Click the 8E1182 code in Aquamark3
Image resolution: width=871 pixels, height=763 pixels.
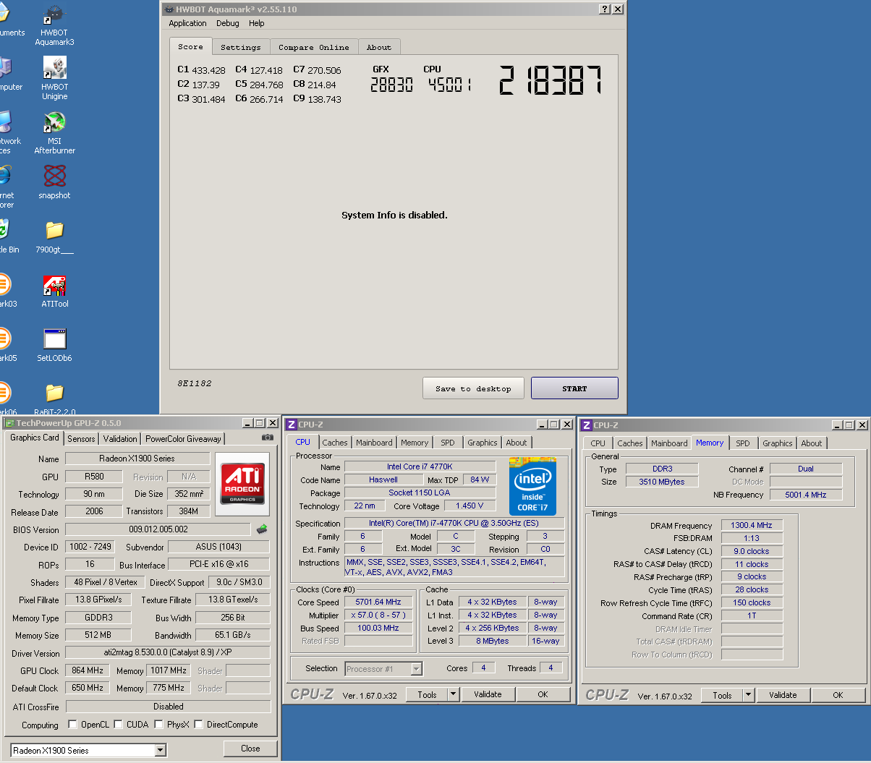coord(195,383)
